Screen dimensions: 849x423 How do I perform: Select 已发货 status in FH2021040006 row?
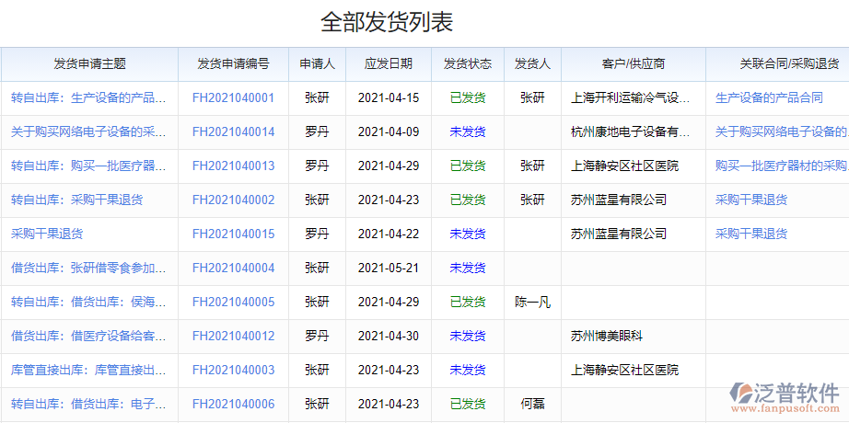(x=468, y=405)
